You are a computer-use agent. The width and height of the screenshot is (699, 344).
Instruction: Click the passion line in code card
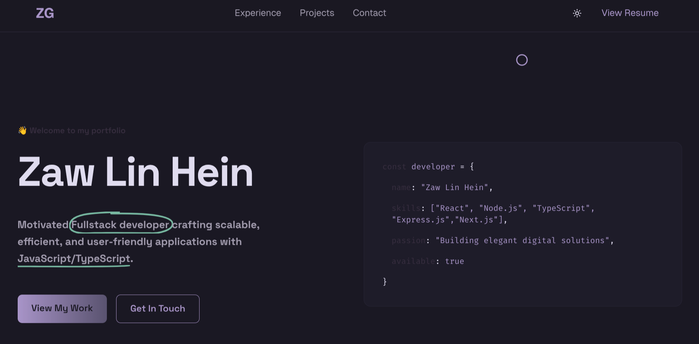[502, 241]
